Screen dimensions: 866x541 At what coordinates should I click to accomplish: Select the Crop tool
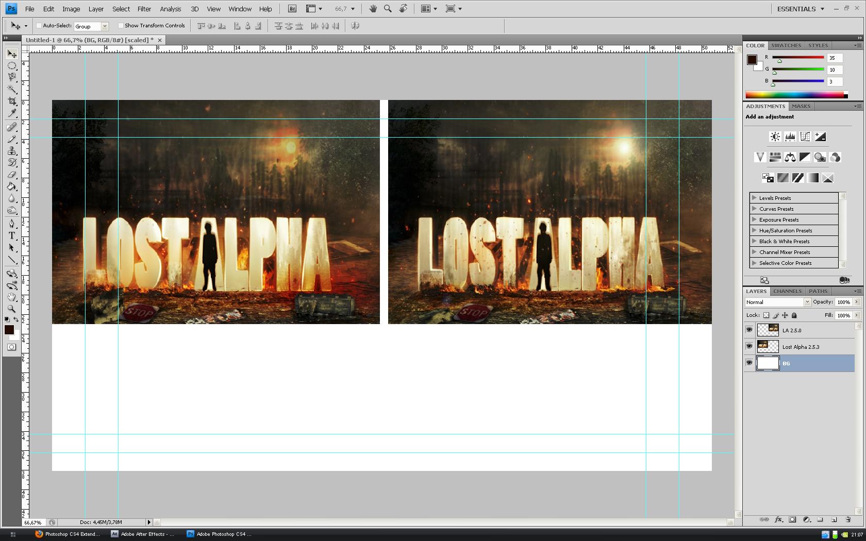coord(12,101)
